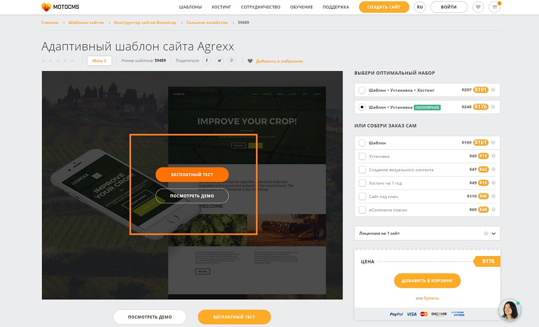
Task: Go to Сельское хозяйство breadcrumb
Action: point(206,23)
